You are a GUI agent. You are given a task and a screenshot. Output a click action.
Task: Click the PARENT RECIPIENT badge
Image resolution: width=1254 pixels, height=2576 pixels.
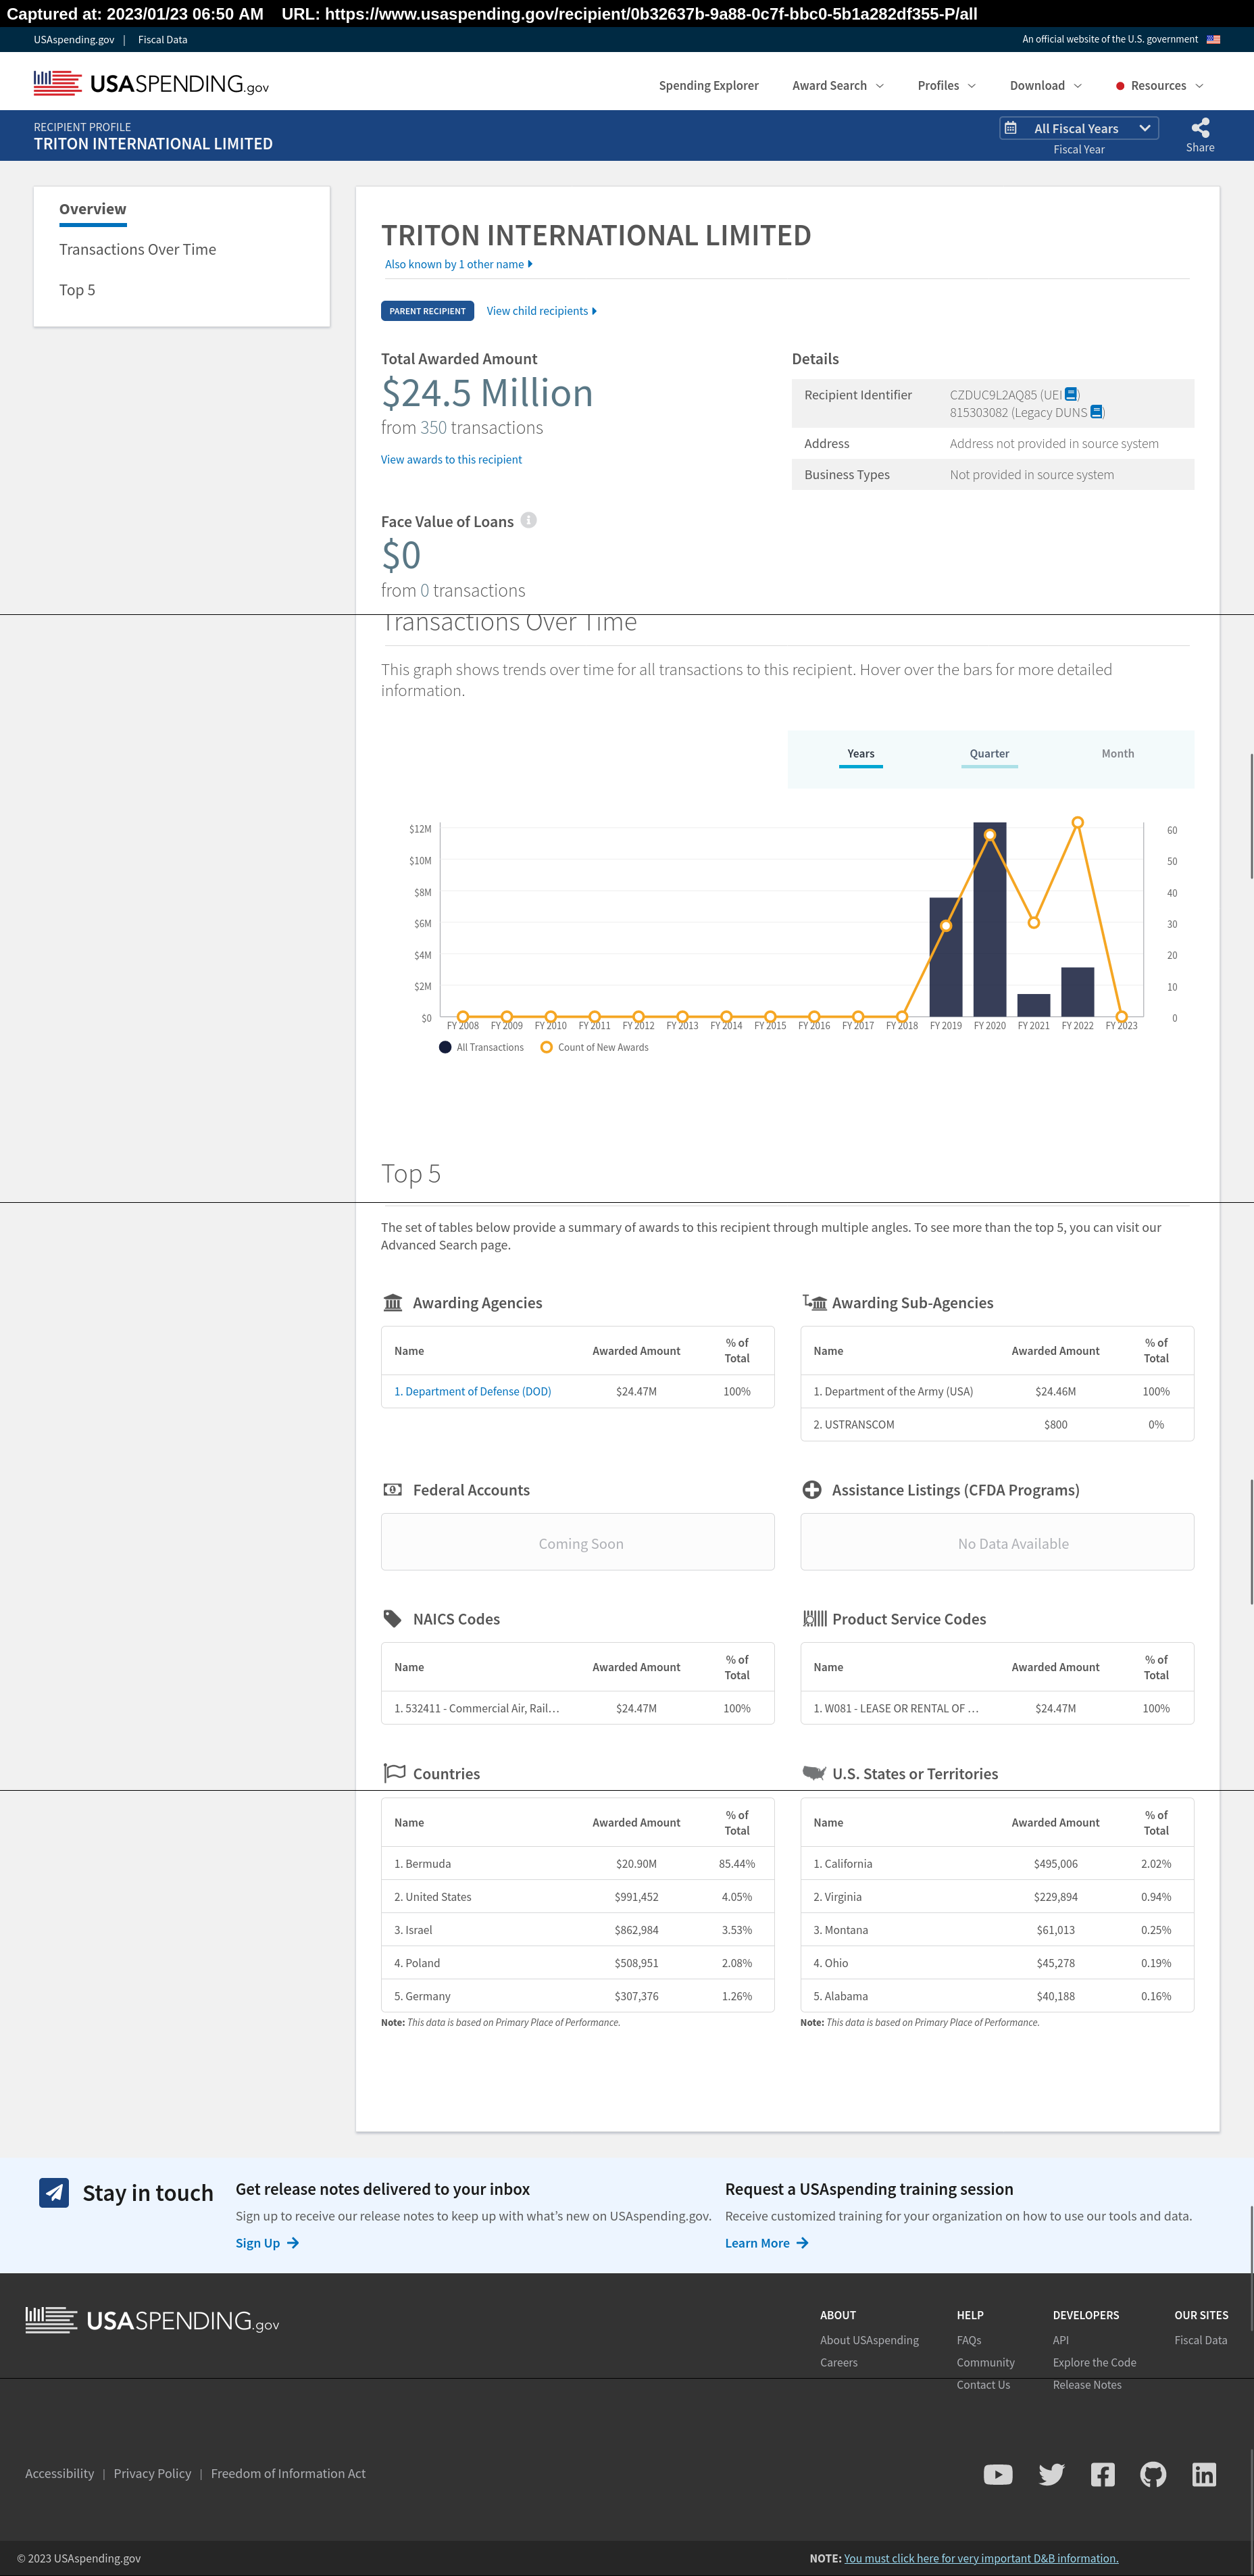[427, 311]
